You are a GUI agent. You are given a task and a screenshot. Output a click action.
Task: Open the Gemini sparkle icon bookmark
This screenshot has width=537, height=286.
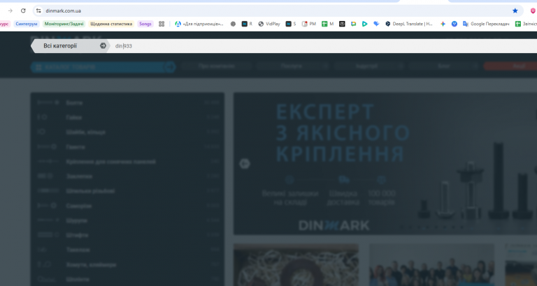(x=443, y=24)
